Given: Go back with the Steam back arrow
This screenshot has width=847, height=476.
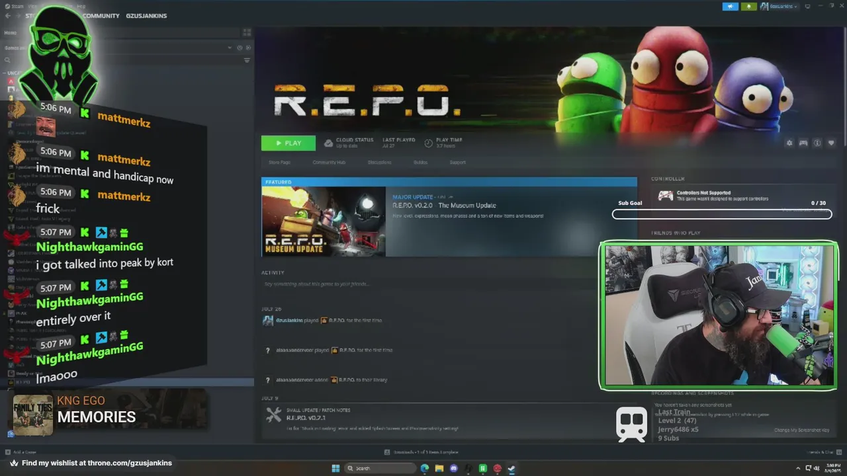Looking at the screenshot, I should click(8, 16).
